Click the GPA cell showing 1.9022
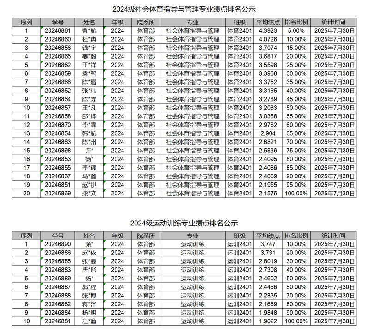This screenshot has width=369, height=333. [268, 321]
